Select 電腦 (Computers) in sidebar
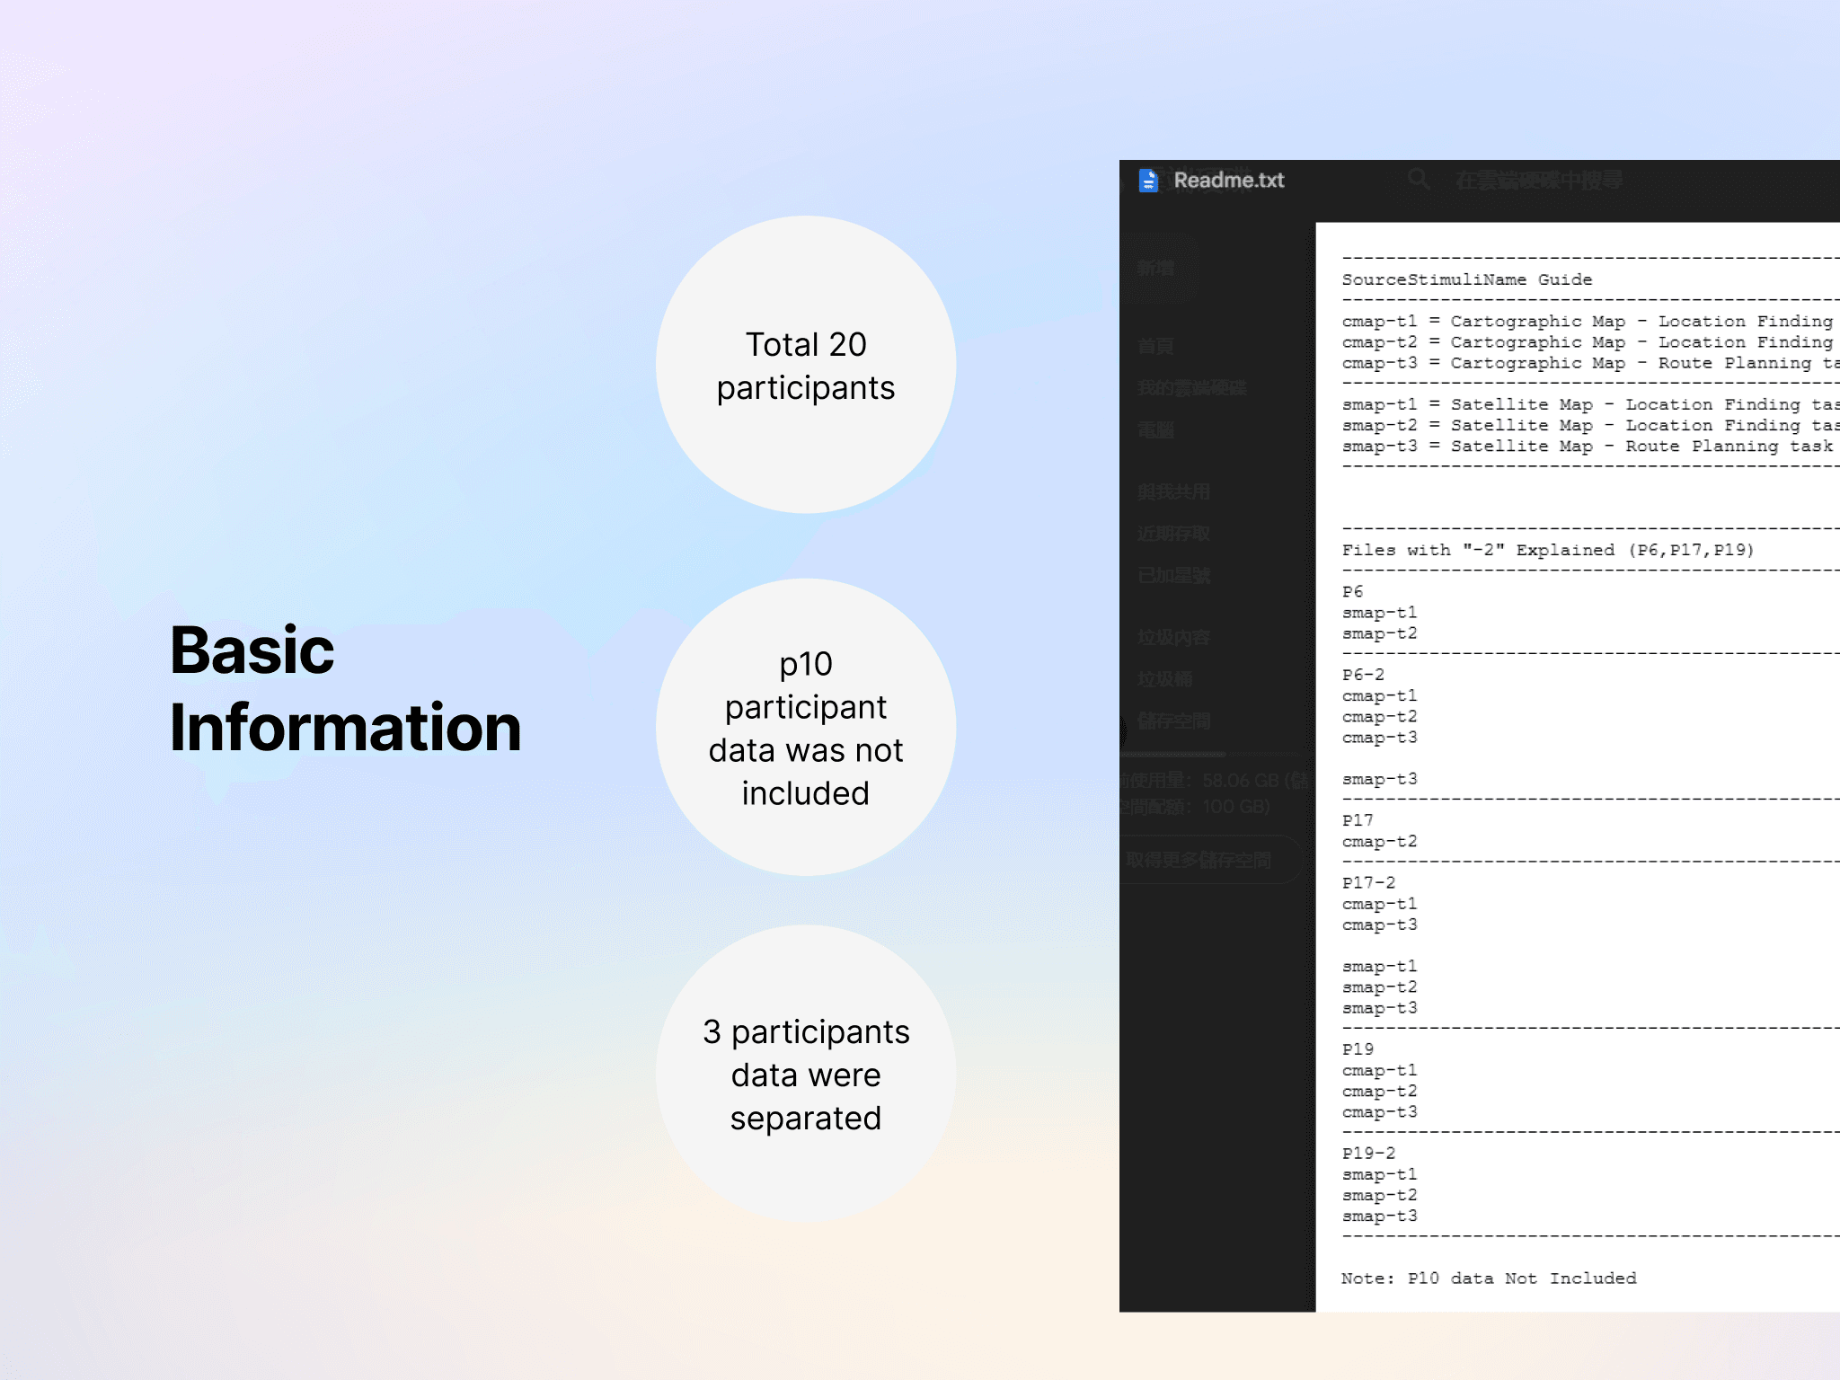Screen dimensions: 1840x1380 click(1155, 430)
